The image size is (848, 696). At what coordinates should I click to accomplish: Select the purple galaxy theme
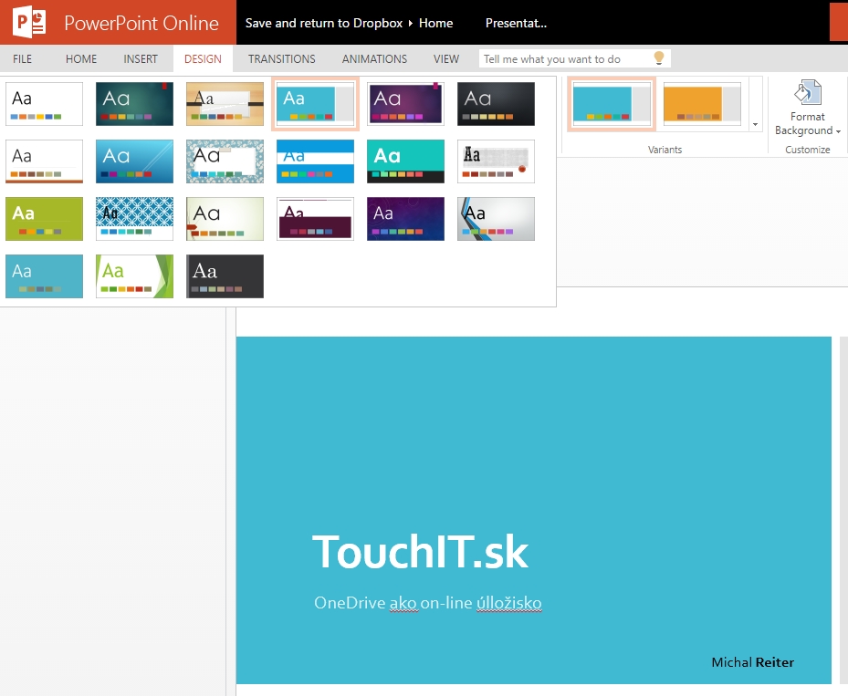click(405, 219)
